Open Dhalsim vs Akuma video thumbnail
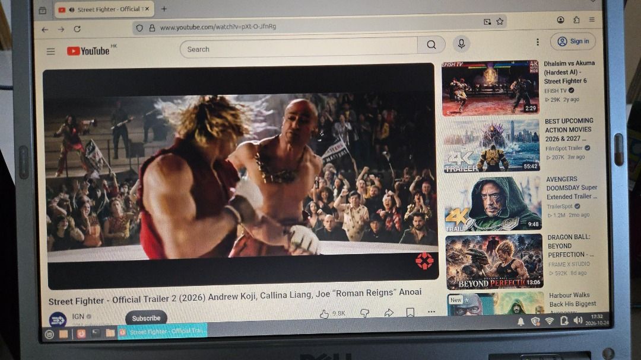 coord(491,88)
